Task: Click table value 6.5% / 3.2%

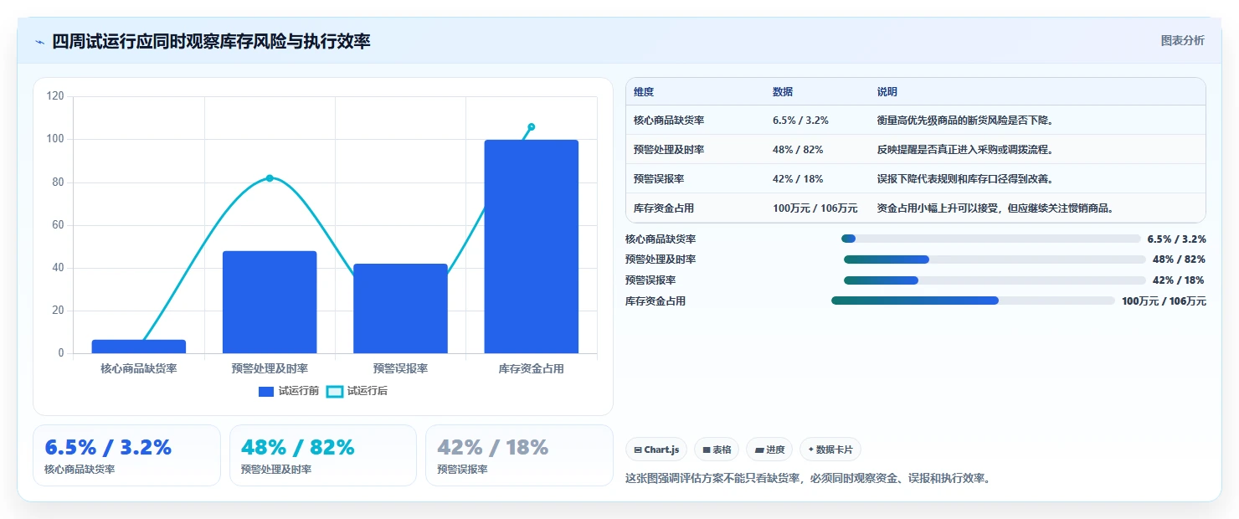Action: click(800, 121)
